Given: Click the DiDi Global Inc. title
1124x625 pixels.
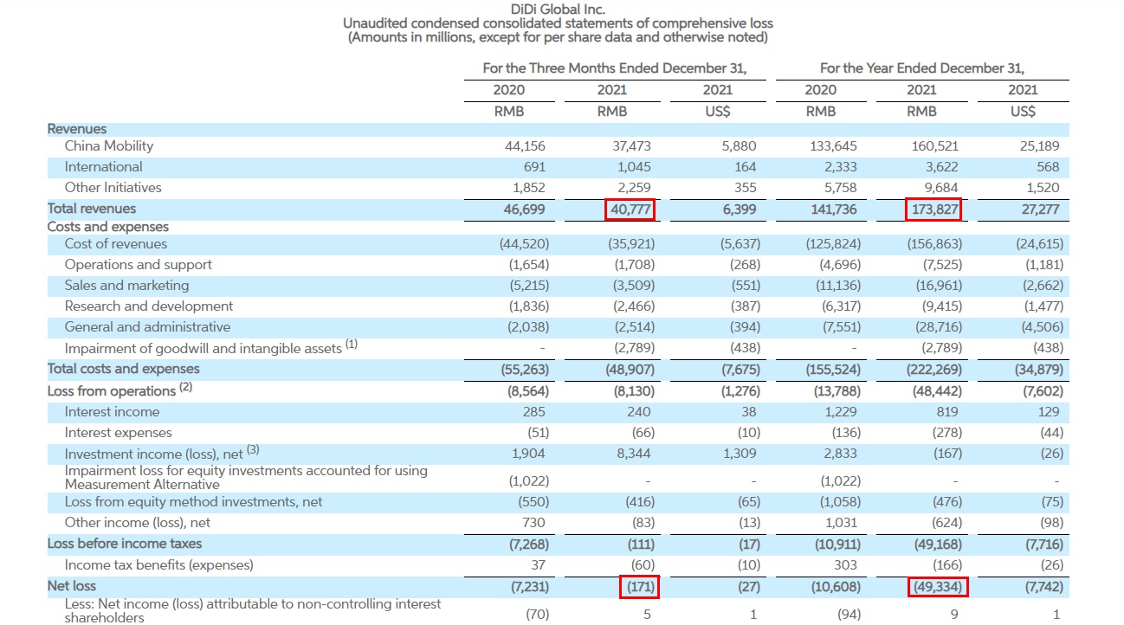Looking at the screenshot, I should (558, 10).
